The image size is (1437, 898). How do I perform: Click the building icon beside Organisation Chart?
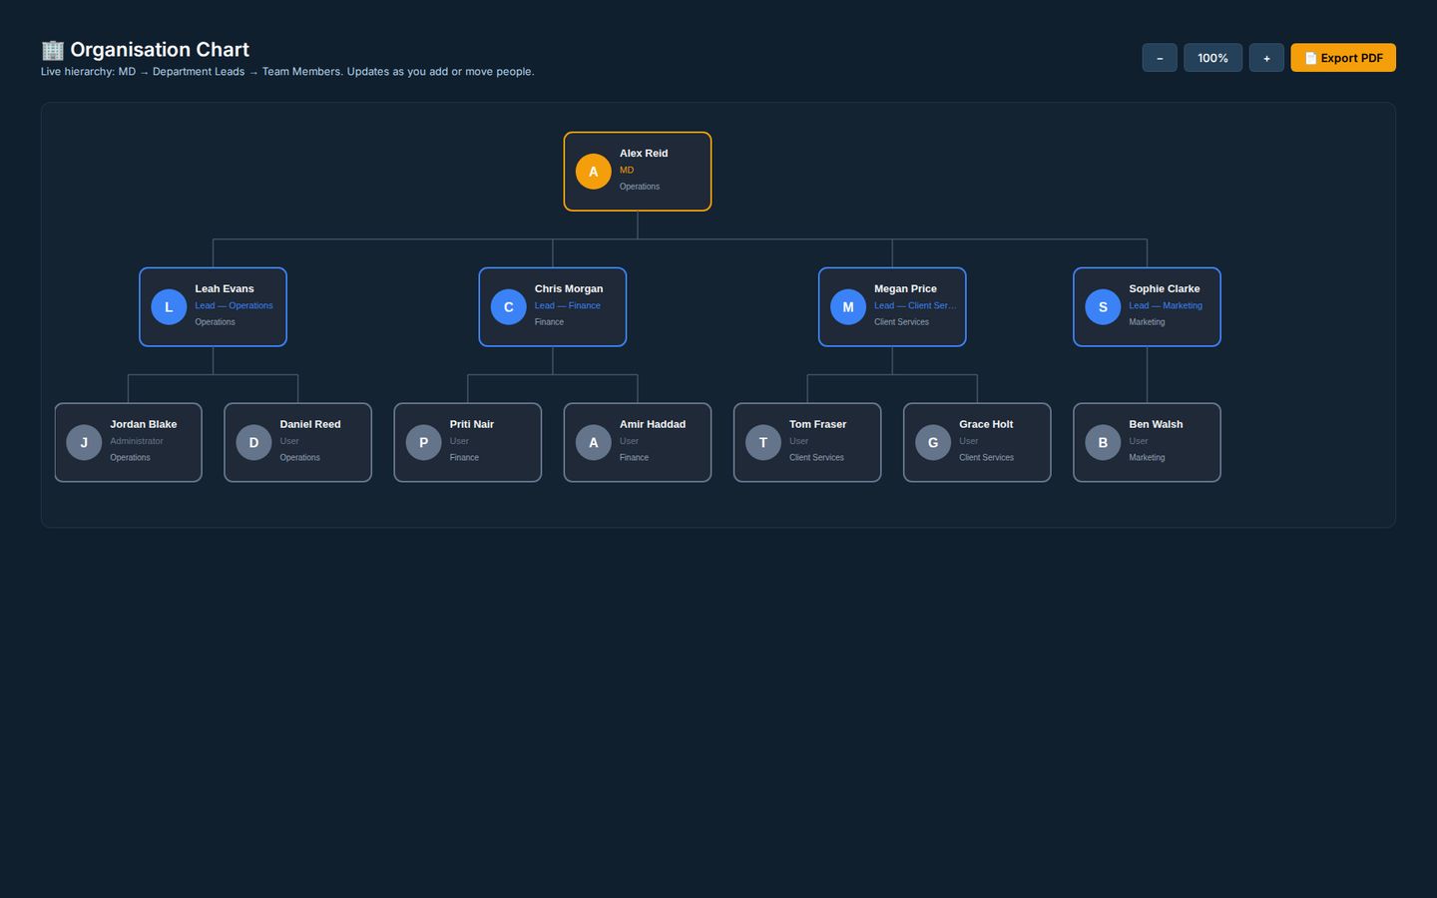point(53,50)
